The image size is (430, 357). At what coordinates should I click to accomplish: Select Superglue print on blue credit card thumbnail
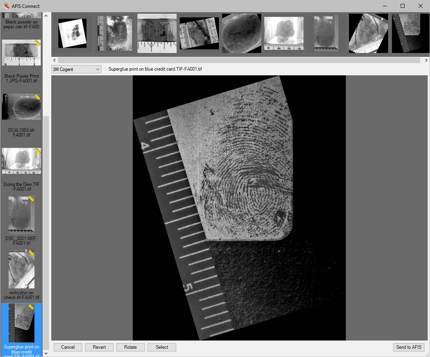click(22, 323)
